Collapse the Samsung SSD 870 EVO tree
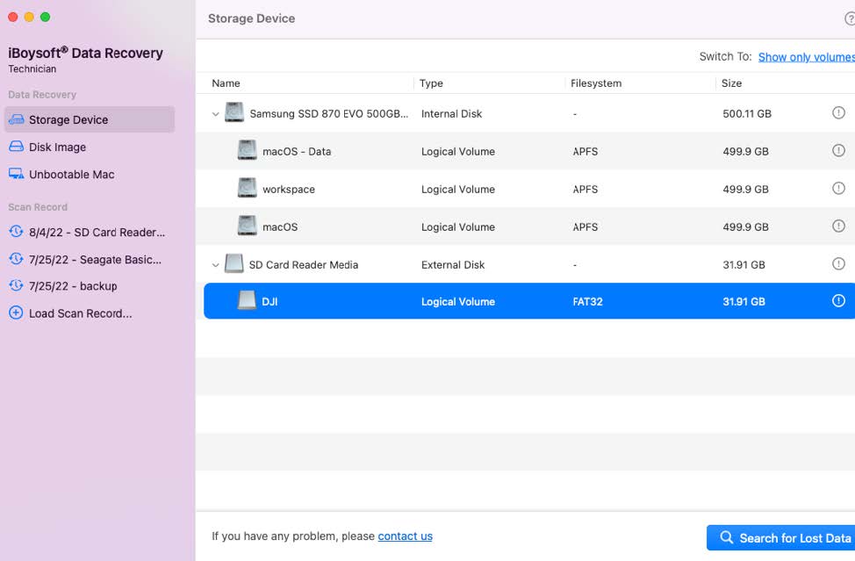The width and height of the screenshot is (855, 561). (x=215, y=112)
